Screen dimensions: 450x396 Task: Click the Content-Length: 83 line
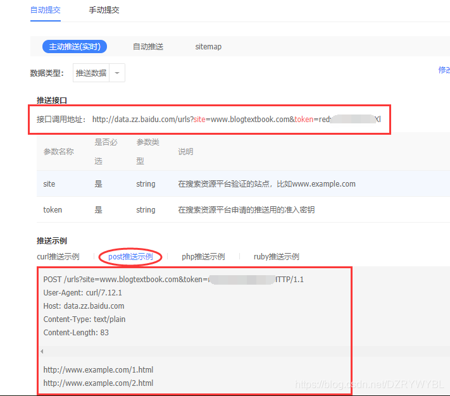[76, 332]
